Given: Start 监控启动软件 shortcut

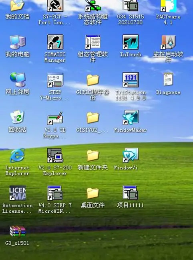Looking at the screenshot, I should [168, 42].
